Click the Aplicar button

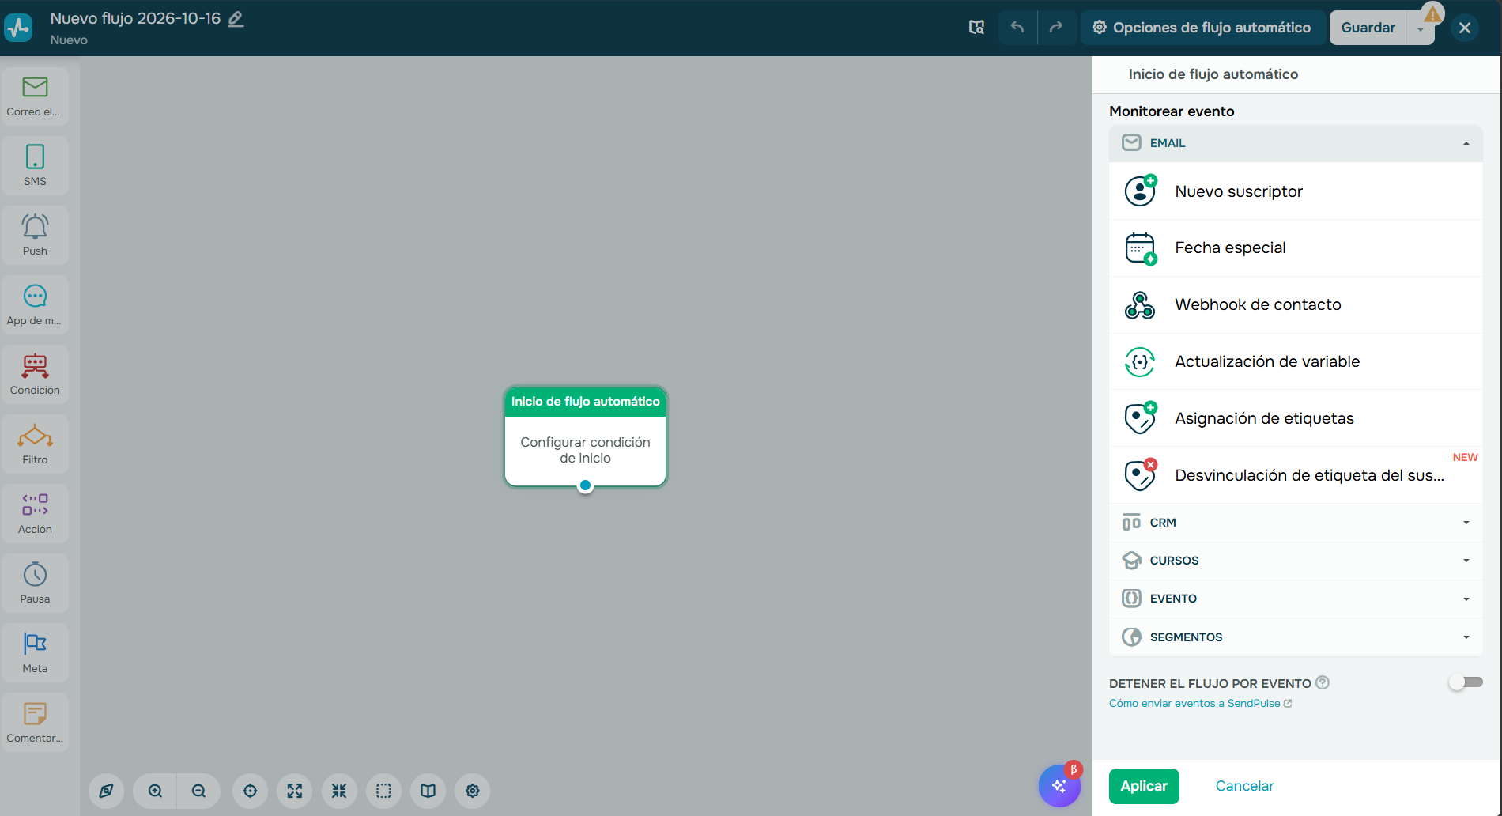[x=1144, y=786]
